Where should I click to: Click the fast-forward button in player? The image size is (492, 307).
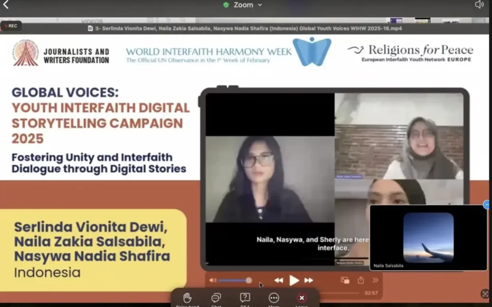pos(309,281)
